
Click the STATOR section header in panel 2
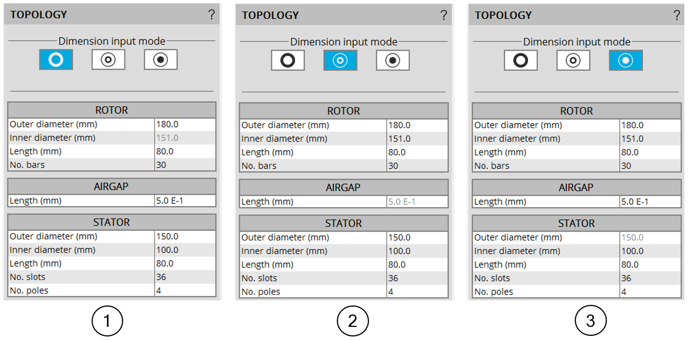(344, 224)
